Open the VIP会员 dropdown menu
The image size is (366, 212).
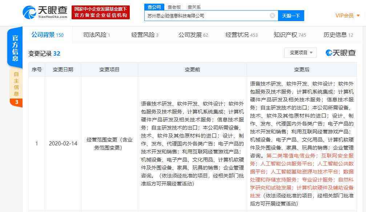click(347, 15)
